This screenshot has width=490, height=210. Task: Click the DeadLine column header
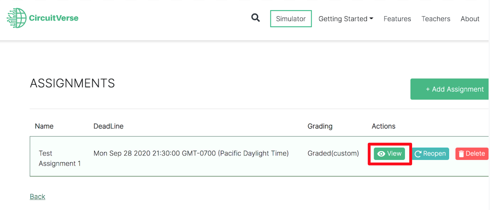[x=108, y=126]
